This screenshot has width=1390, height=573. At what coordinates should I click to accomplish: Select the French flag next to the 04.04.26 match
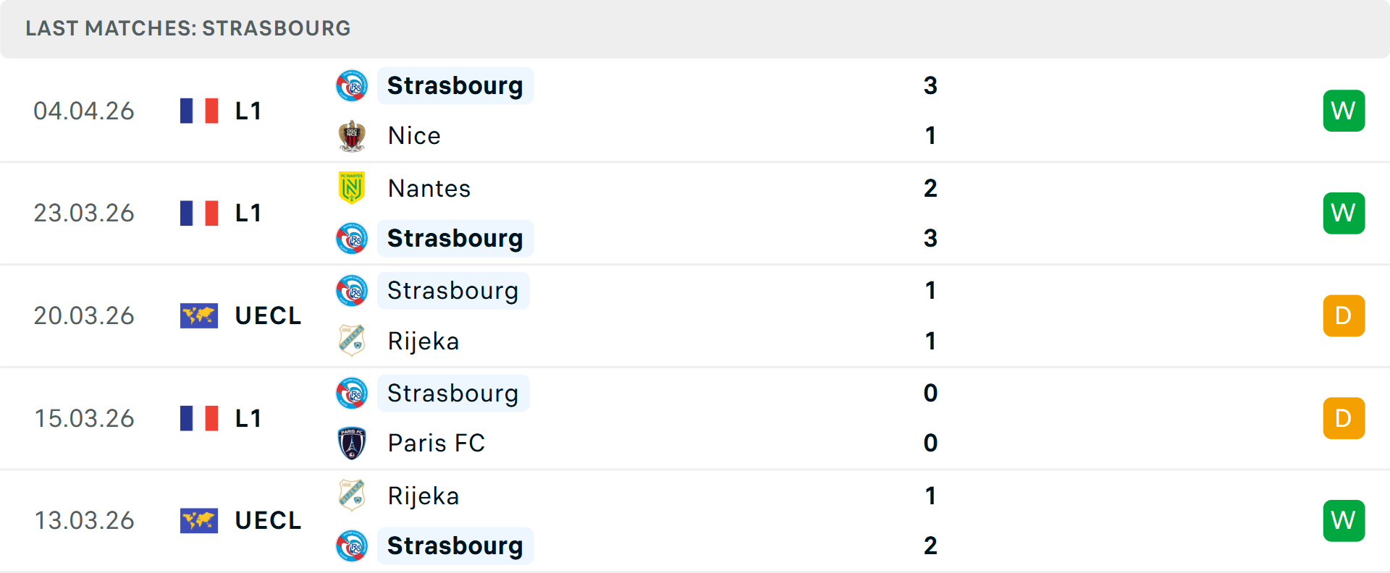coord(199,110)
